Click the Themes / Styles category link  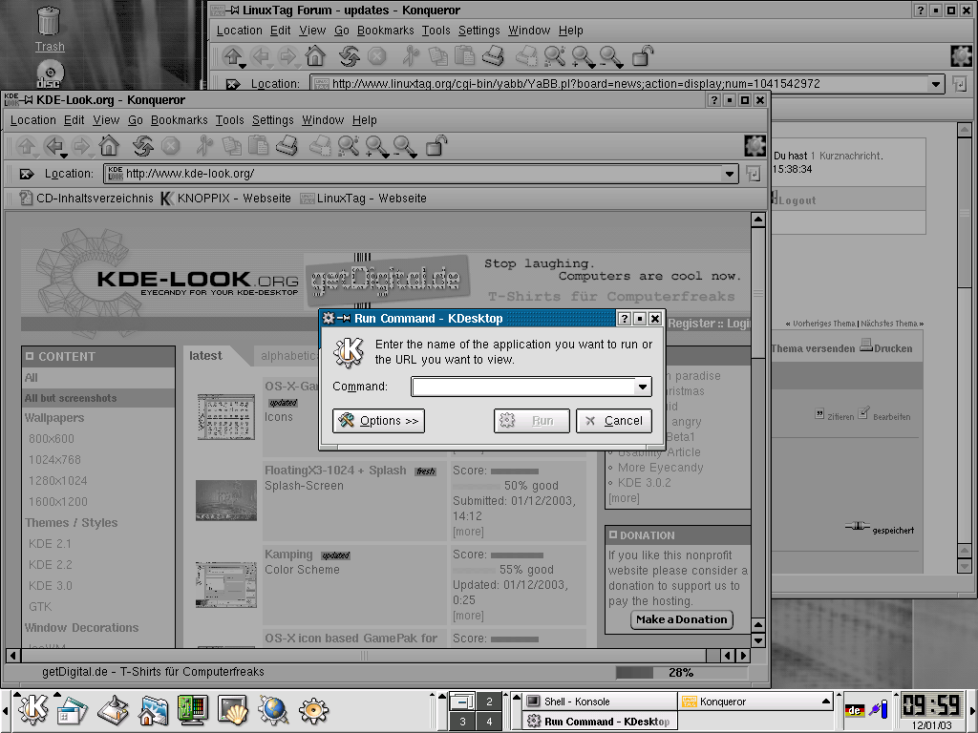[71, 523]
